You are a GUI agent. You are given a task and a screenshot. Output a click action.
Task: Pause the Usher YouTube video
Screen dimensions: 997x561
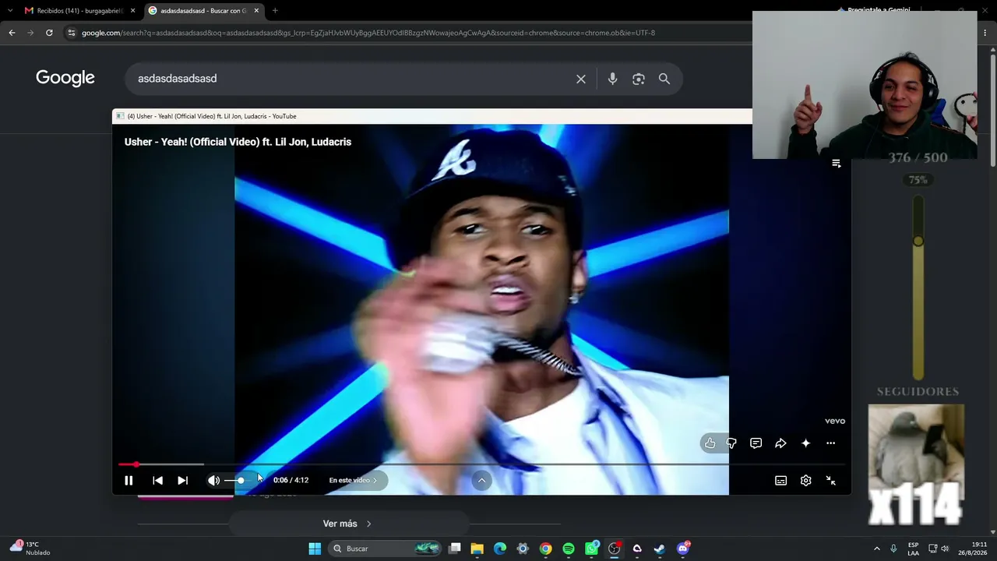(129, 481)
